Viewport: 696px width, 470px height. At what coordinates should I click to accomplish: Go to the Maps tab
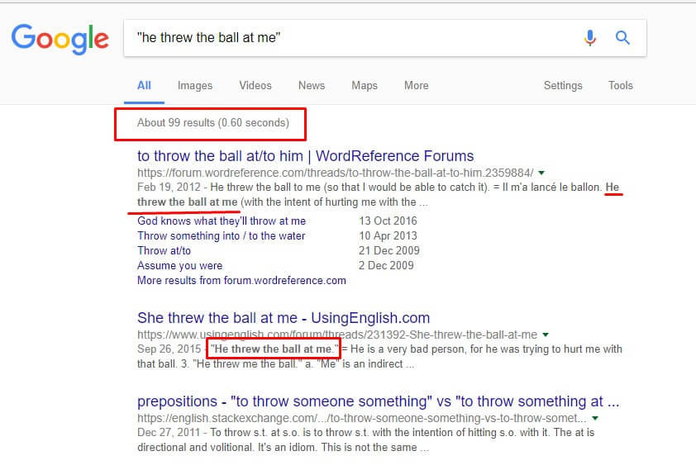tap(365, 86)
